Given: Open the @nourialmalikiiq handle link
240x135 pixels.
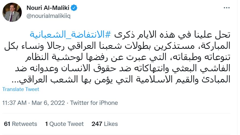Looking at the screenshot, I should coord(48,17).
